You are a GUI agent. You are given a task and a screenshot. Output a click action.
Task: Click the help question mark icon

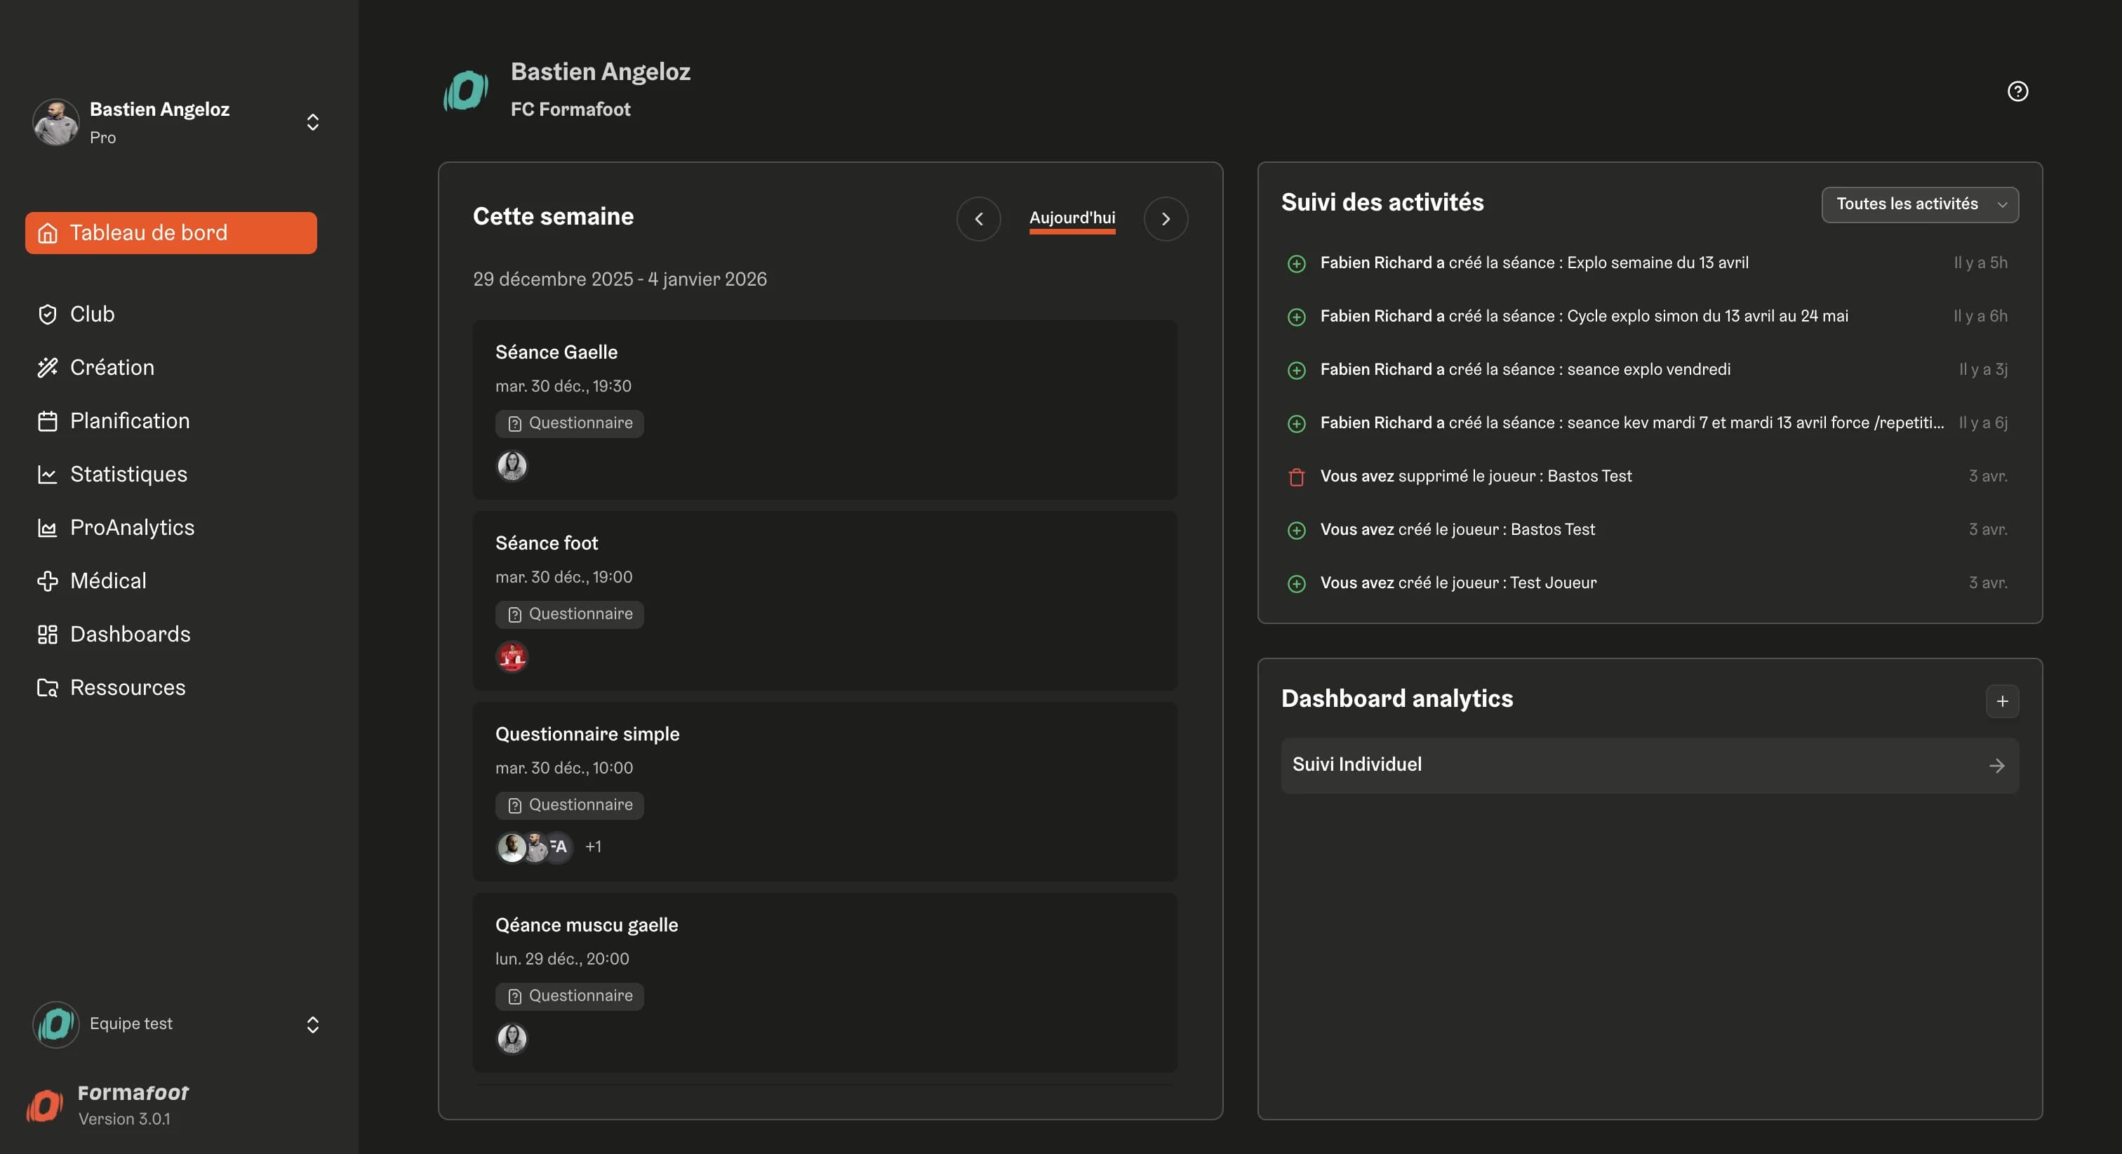click(2017, 91)
